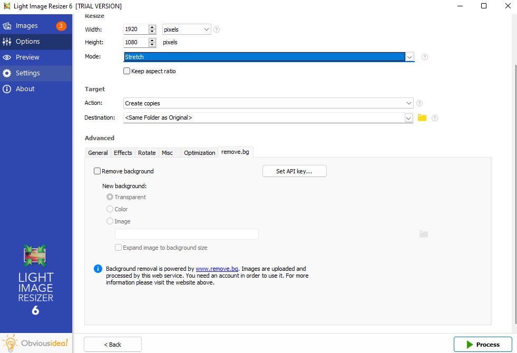This screenshot has width=517, height=353.
Task: Switch to the General tab
Action: click(x=97, y=153)
